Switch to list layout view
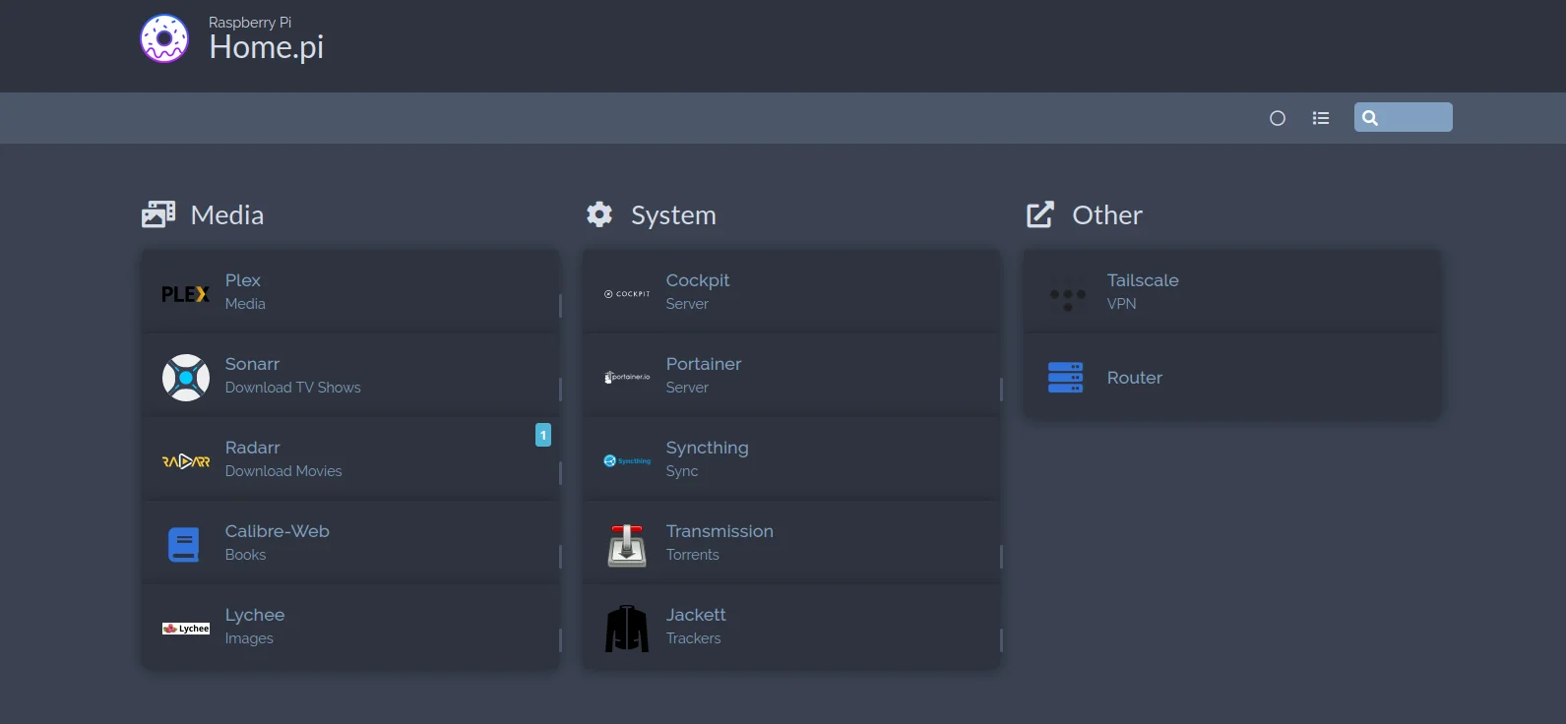Image resolution: width=1566 pixels, height=724 pixels. 1321,118
